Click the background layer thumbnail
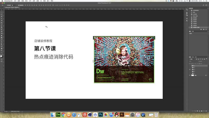 [193, 75]
